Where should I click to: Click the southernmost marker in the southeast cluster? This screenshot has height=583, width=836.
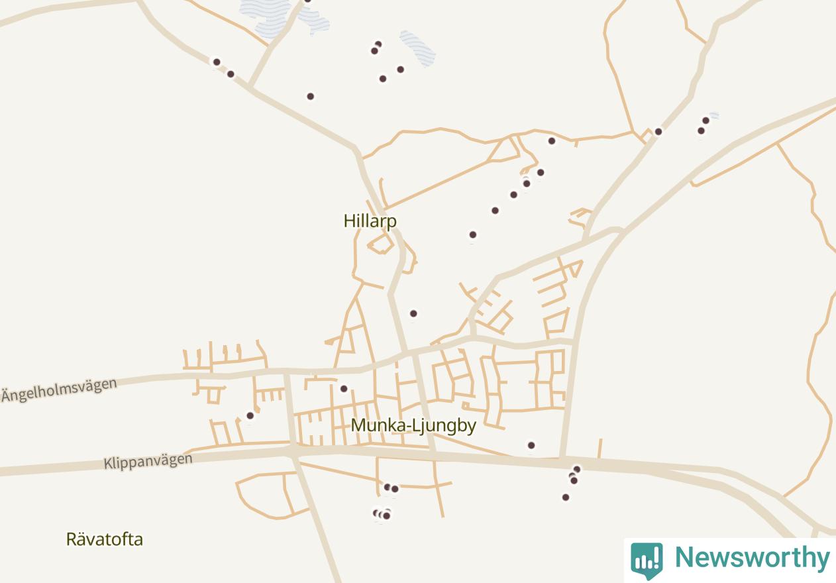tap(566, 498)
